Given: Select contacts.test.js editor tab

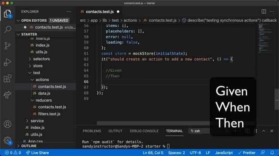Looking at the screenshot, I should pyautogui.click(x=100, y=12).
